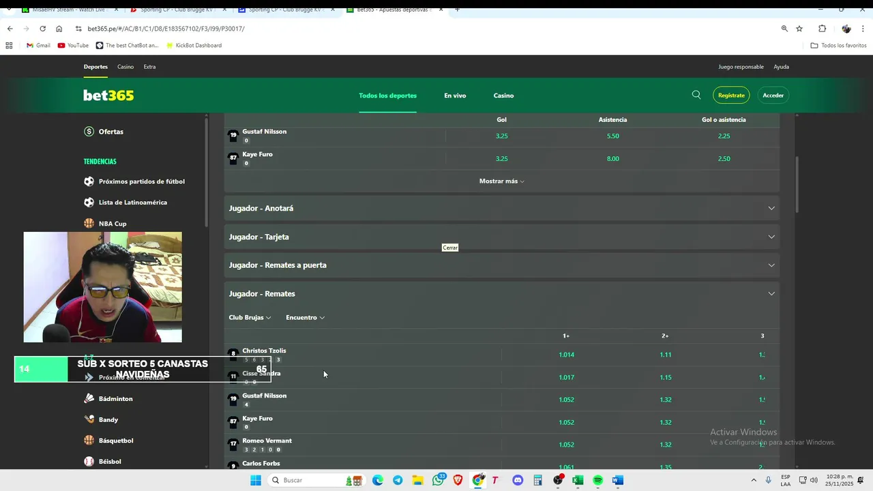
Task: Open the browser zoom magnifier icon
Action: tap(784, 29)
